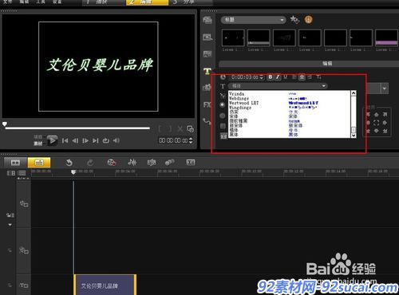Choose 宋体 in the font list
The height and width of the screenshot is (295, 399).
pos(290,116)
